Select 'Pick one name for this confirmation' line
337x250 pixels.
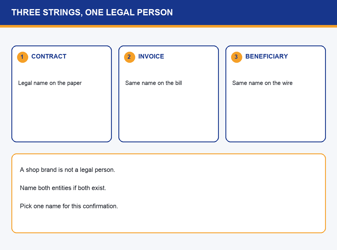point(69,206)
